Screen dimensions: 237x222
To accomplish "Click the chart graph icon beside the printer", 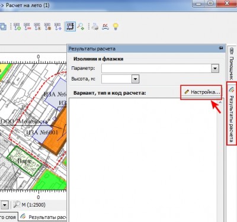I will [x=105, y=27].
